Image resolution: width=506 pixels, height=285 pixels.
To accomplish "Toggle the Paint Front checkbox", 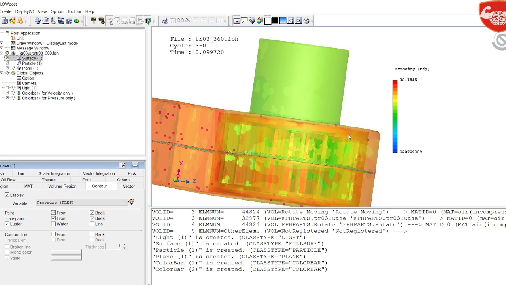I will [x=53, y=213].
